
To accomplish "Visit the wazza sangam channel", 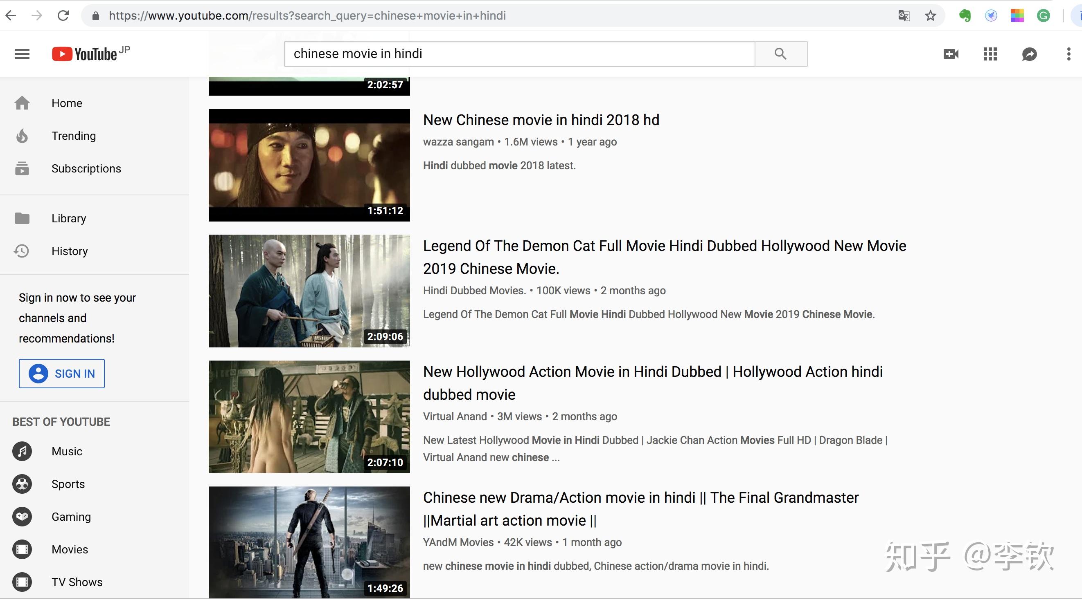I will (x=458, y=142).
